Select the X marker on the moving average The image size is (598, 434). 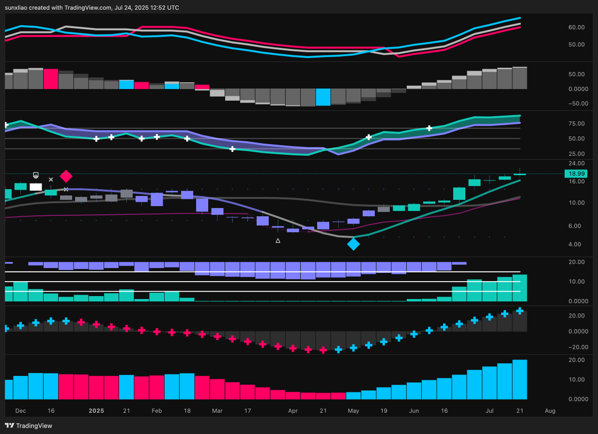click(66, 189)
